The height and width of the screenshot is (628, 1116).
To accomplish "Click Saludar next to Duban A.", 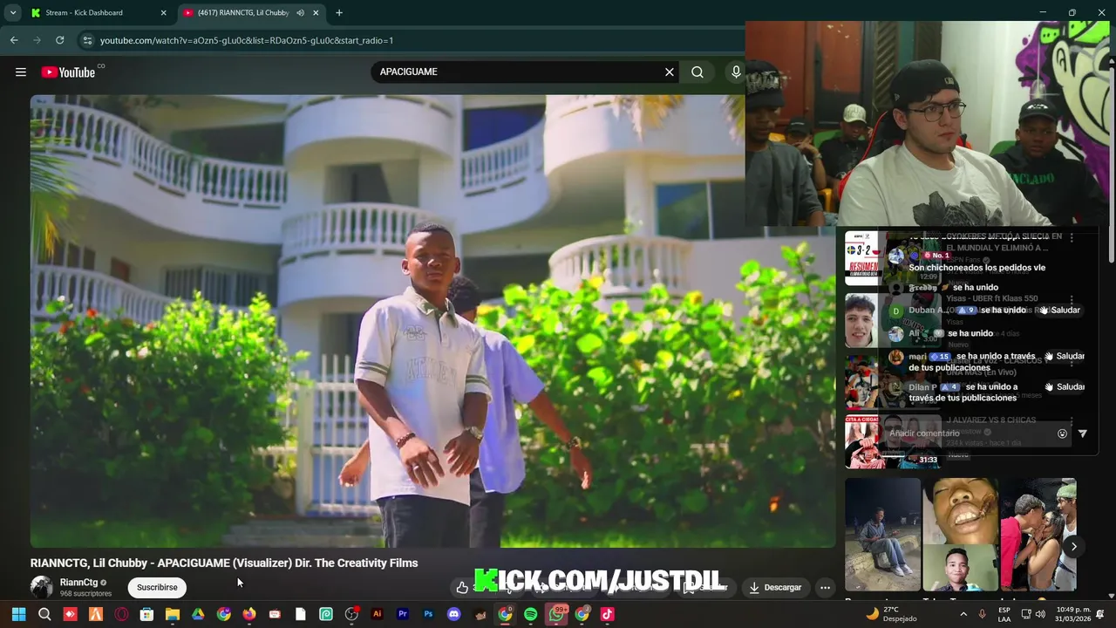I will (x=1060, y=311).
